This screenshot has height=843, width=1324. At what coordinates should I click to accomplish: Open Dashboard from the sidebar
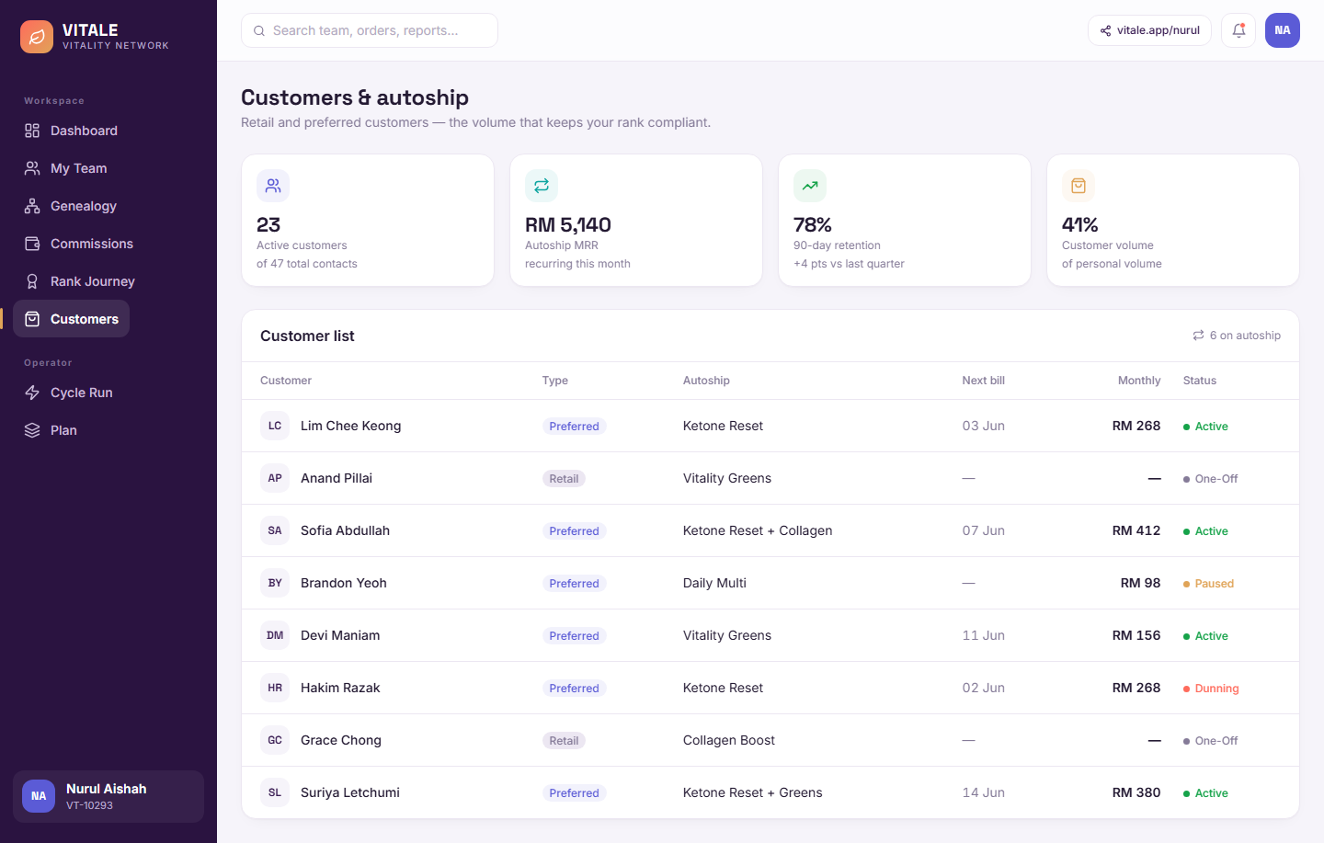tap(72, 131)
